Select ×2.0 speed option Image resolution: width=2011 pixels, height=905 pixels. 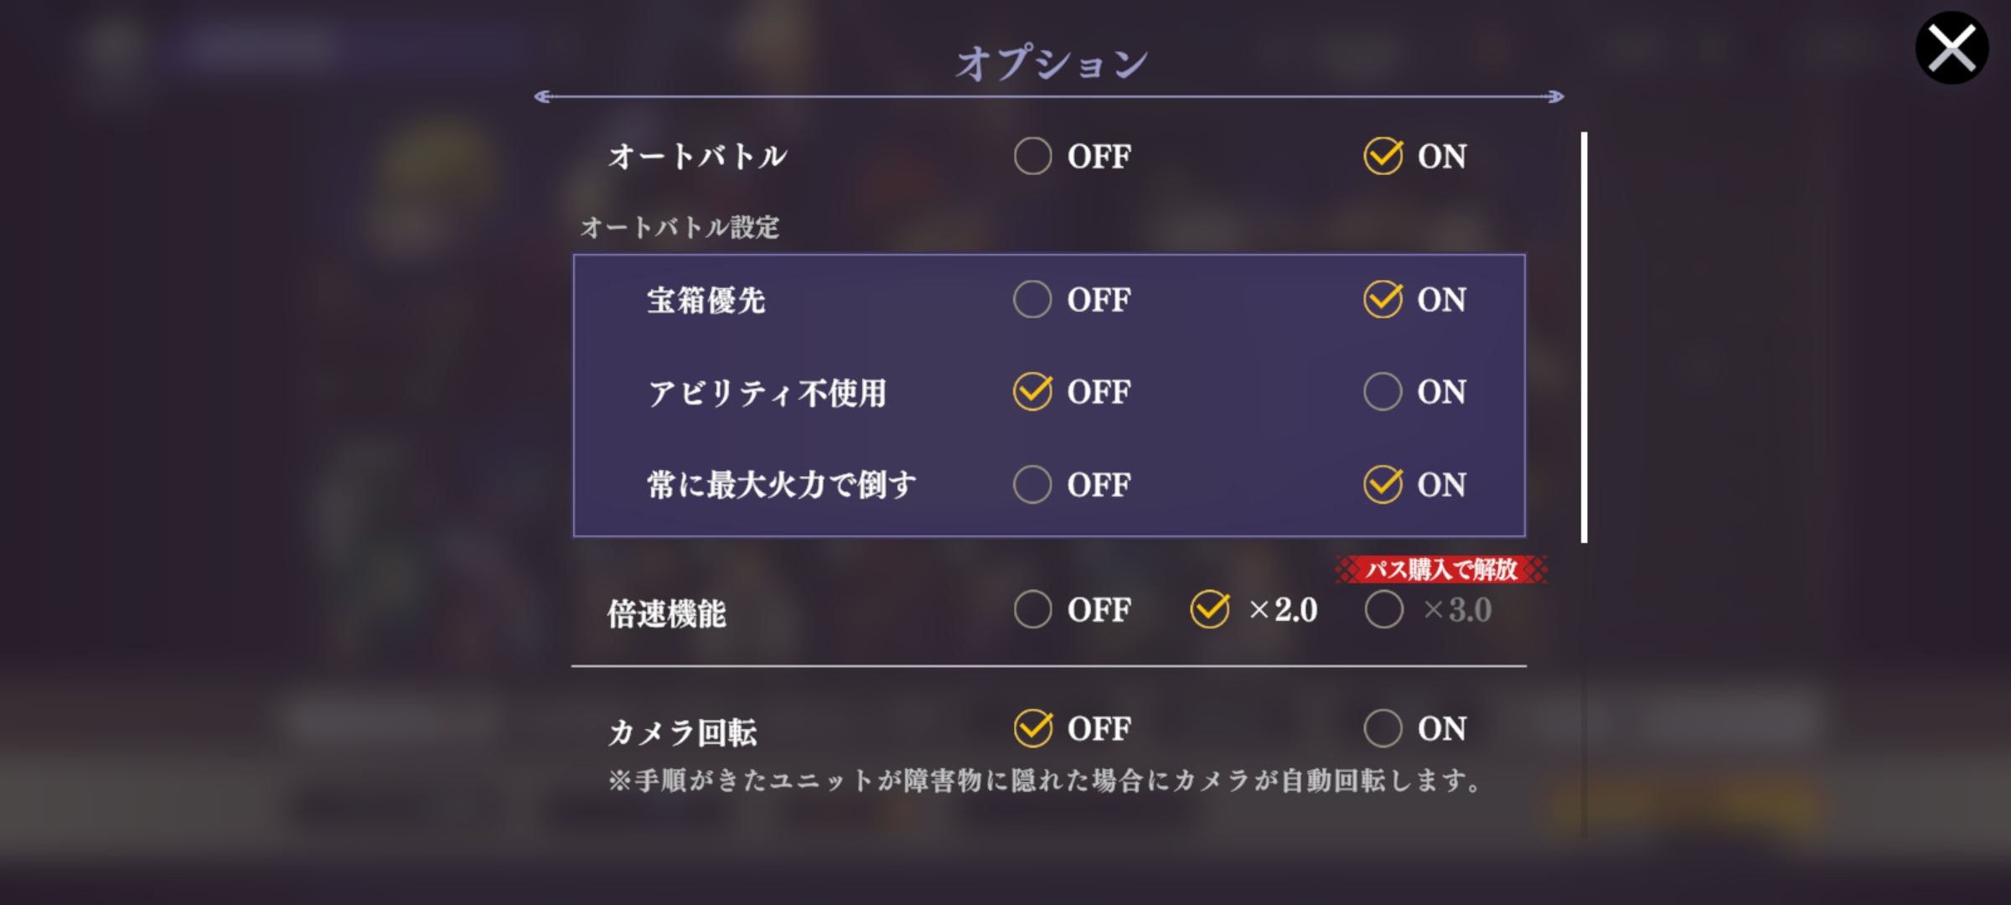(1254, 609)
